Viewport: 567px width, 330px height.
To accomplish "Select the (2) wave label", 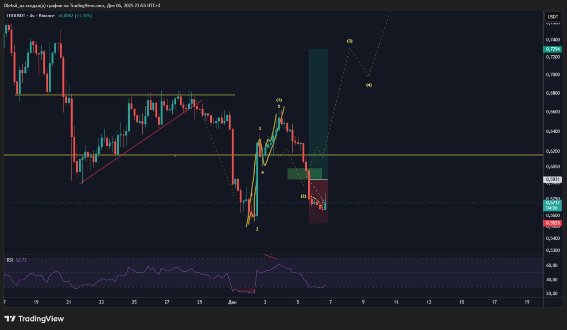I will point(303,196).
